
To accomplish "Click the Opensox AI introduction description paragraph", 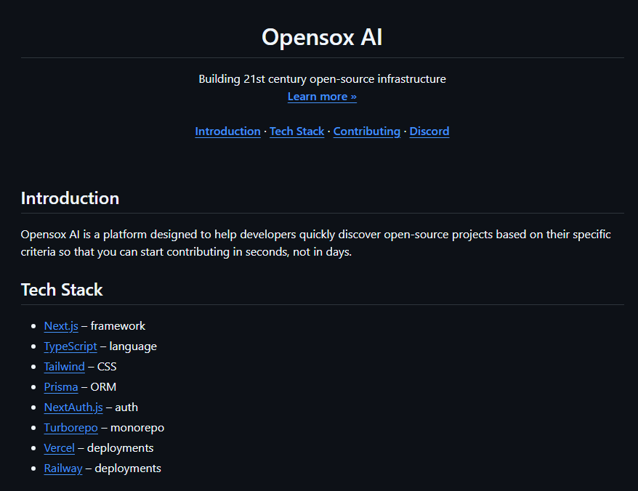I will [x=315, y=243].
